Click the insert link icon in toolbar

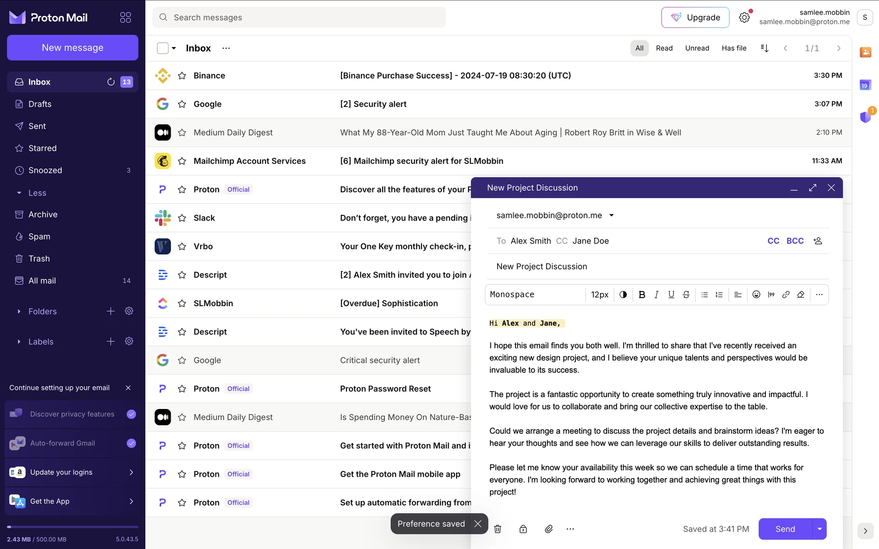pos(786,295)
